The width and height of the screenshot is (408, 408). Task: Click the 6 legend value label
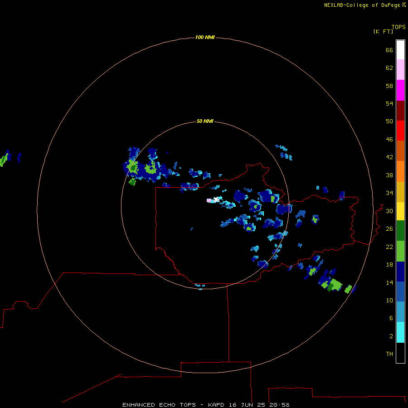click(x=391, y=318)
